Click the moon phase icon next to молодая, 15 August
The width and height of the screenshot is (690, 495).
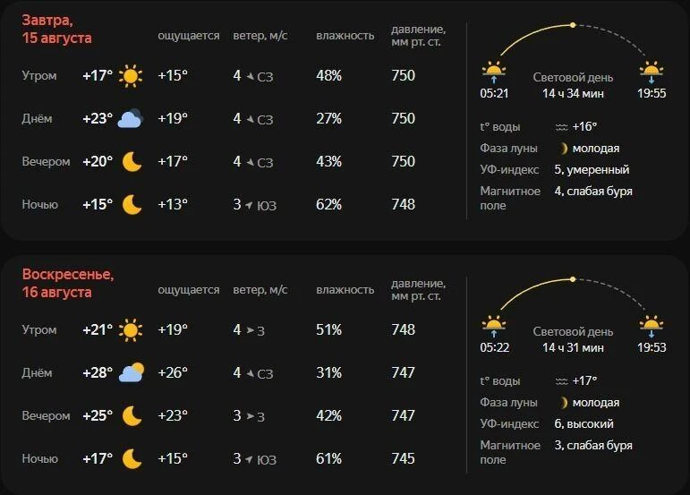(x=563, y=149)
